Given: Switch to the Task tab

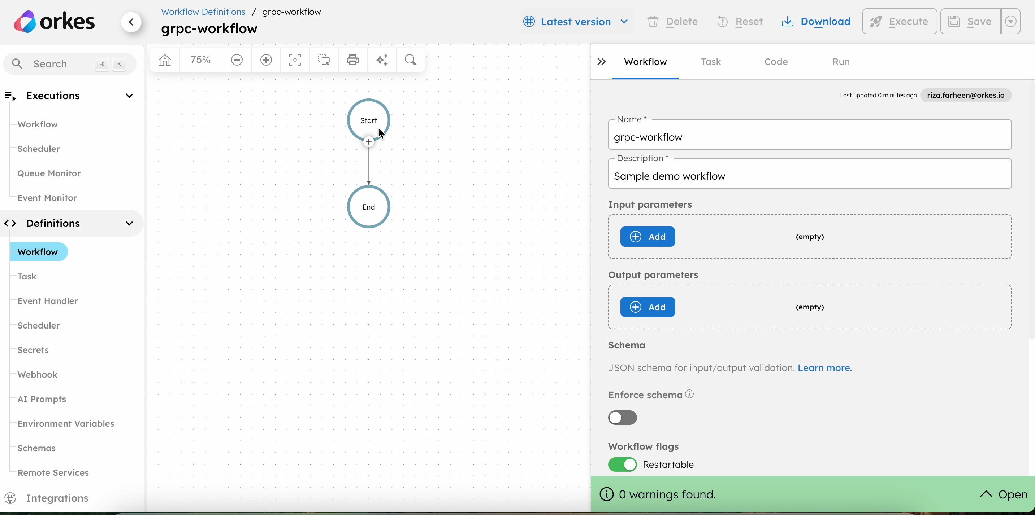Looking at the screenshot, I should 711,62.
